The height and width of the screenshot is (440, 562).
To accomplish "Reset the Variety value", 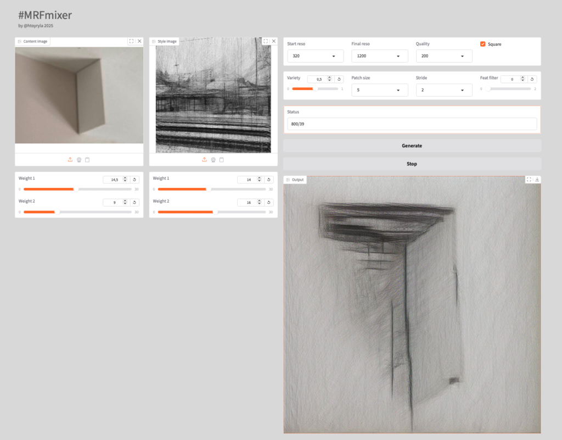I will 339,79.
